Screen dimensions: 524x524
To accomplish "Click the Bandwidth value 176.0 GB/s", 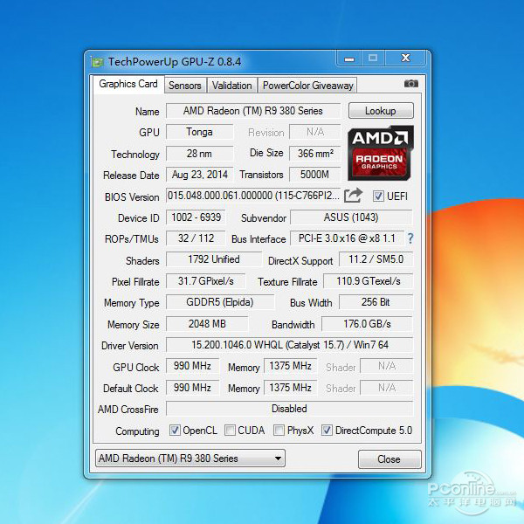I will coord(368,324).
